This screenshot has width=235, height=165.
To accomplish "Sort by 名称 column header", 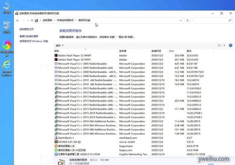I will tap(57, 51).
